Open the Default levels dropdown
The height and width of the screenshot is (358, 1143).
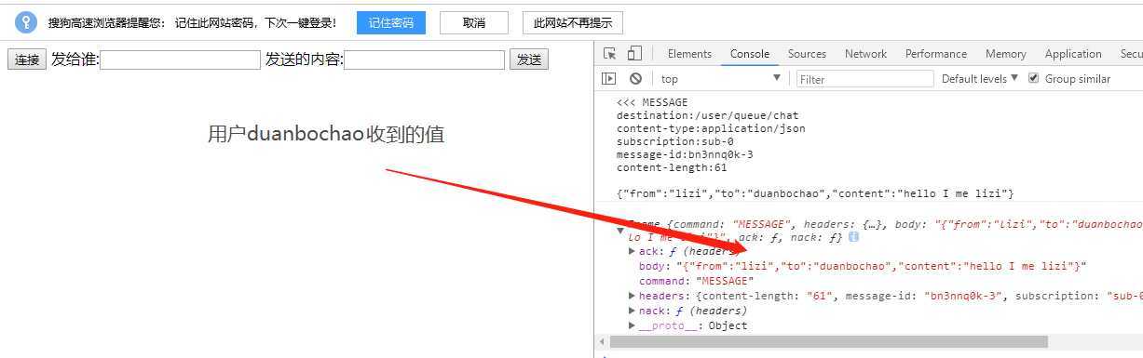pyautogui.click(x=979, y=78)
